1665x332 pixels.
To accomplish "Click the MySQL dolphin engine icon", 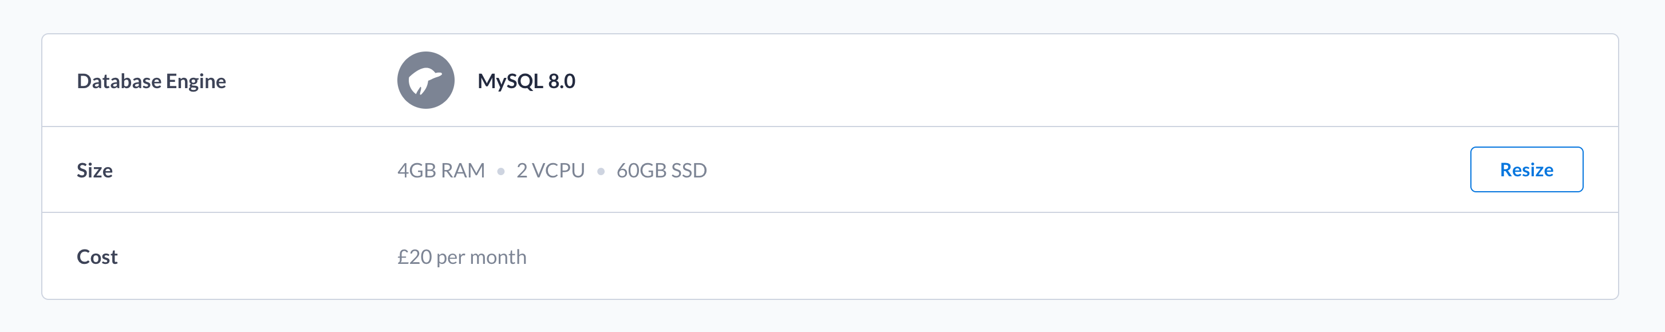I will 425,80.
